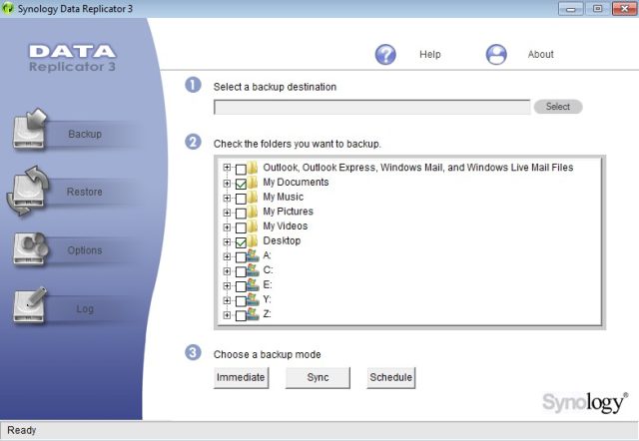
Task: Check the C: drive checkbox
Action: (x=241, y=272)
